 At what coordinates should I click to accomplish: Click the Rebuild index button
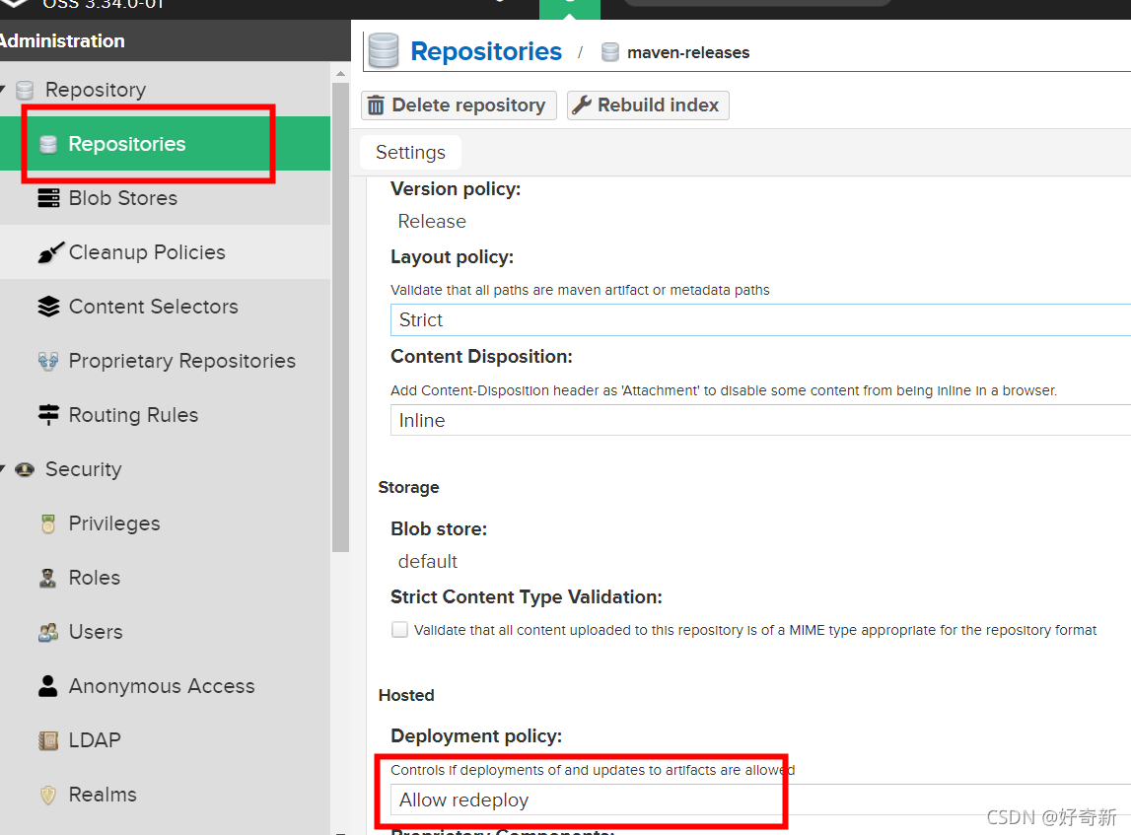647,104
